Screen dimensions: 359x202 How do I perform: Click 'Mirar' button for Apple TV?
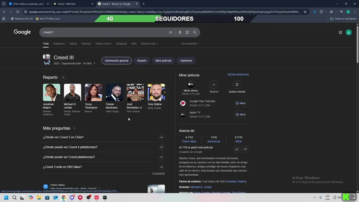coord(241,114)
